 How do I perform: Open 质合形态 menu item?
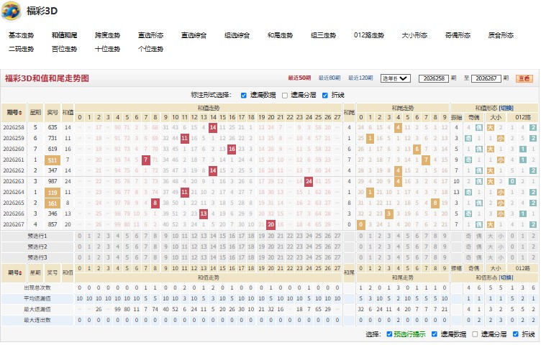tap(501, 35)
